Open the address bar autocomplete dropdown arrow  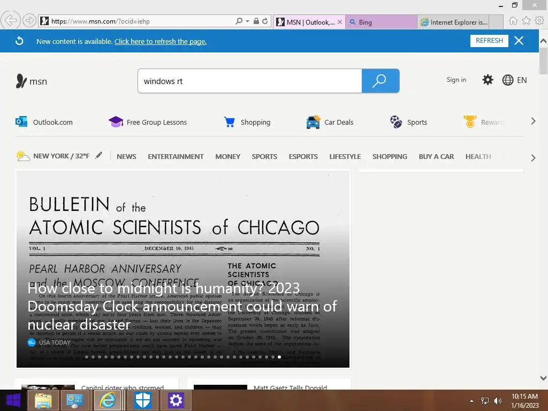(247, 21)
